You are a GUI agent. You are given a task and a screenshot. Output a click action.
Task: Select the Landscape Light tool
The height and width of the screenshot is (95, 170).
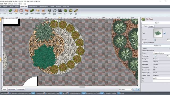click(x=44, y=12)
